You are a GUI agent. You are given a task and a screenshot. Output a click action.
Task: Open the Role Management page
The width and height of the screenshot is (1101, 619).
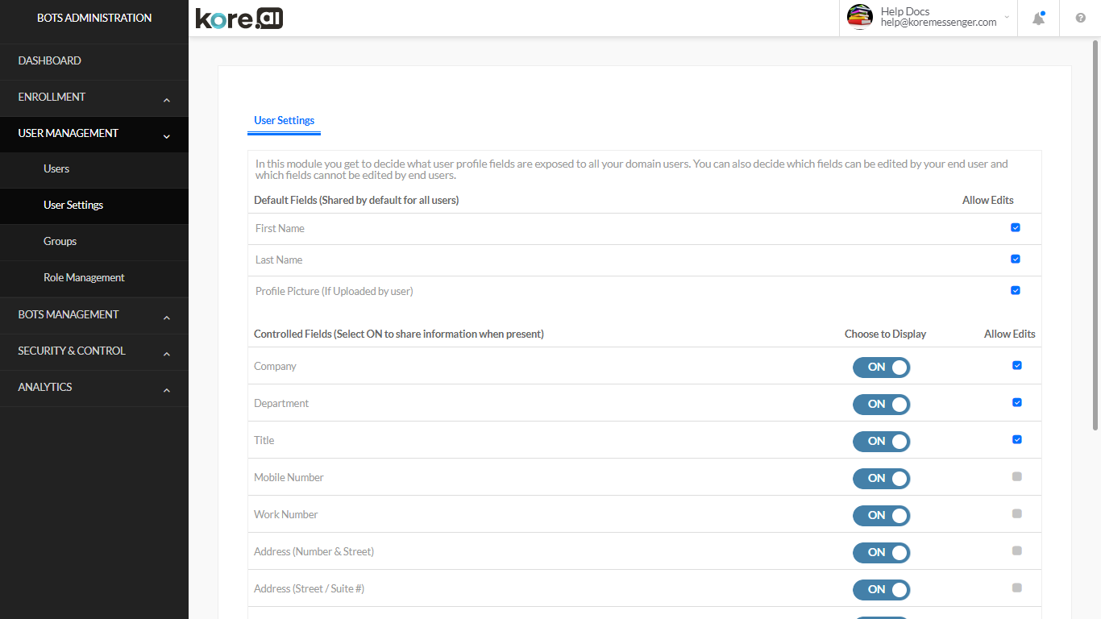tap(84, 278)
